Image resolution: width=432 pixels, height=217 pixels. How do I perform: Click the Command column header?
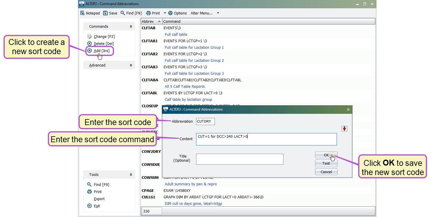[x=269, y=21]
